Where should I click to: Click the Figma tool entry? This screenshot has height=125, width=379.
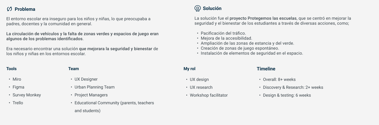pos(18,87)
